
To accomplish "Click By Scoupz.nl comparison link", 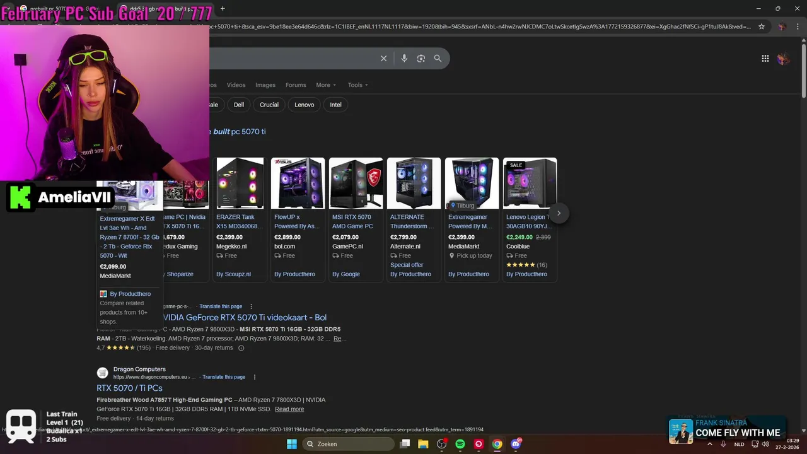I will [x=233, y=274].
